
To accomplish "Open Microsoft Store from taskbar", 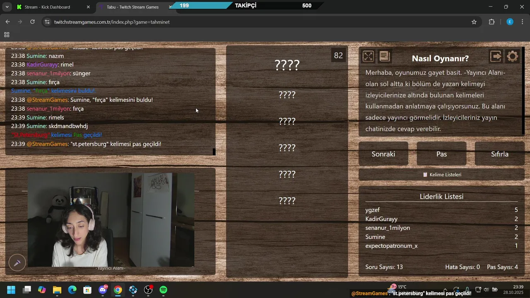I will [87, 290].
